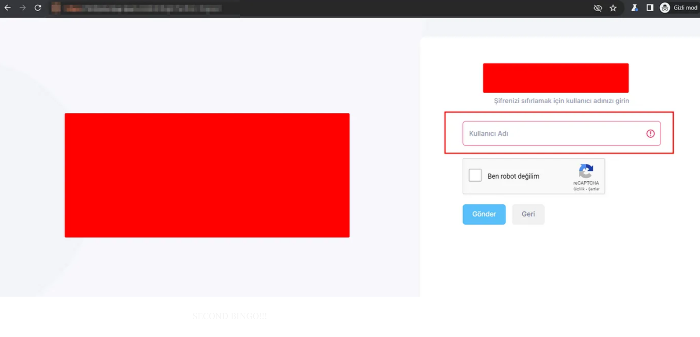The width and height of the screenshot is (700, 337).
Task: Click the blurred site info icon in address bar
Action: (x=56, y=8)
